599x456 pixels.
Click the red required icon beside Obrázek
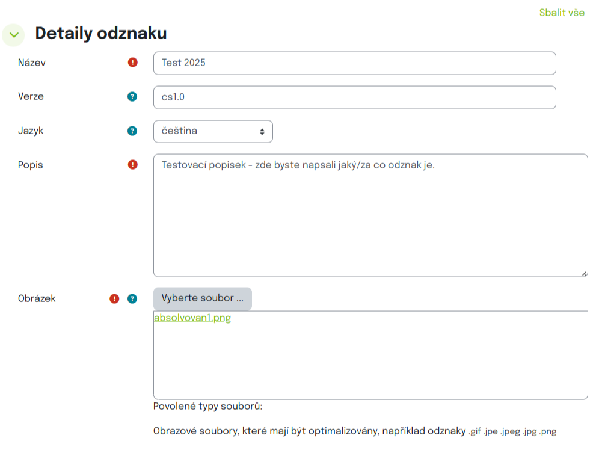(x=114, y=298)
